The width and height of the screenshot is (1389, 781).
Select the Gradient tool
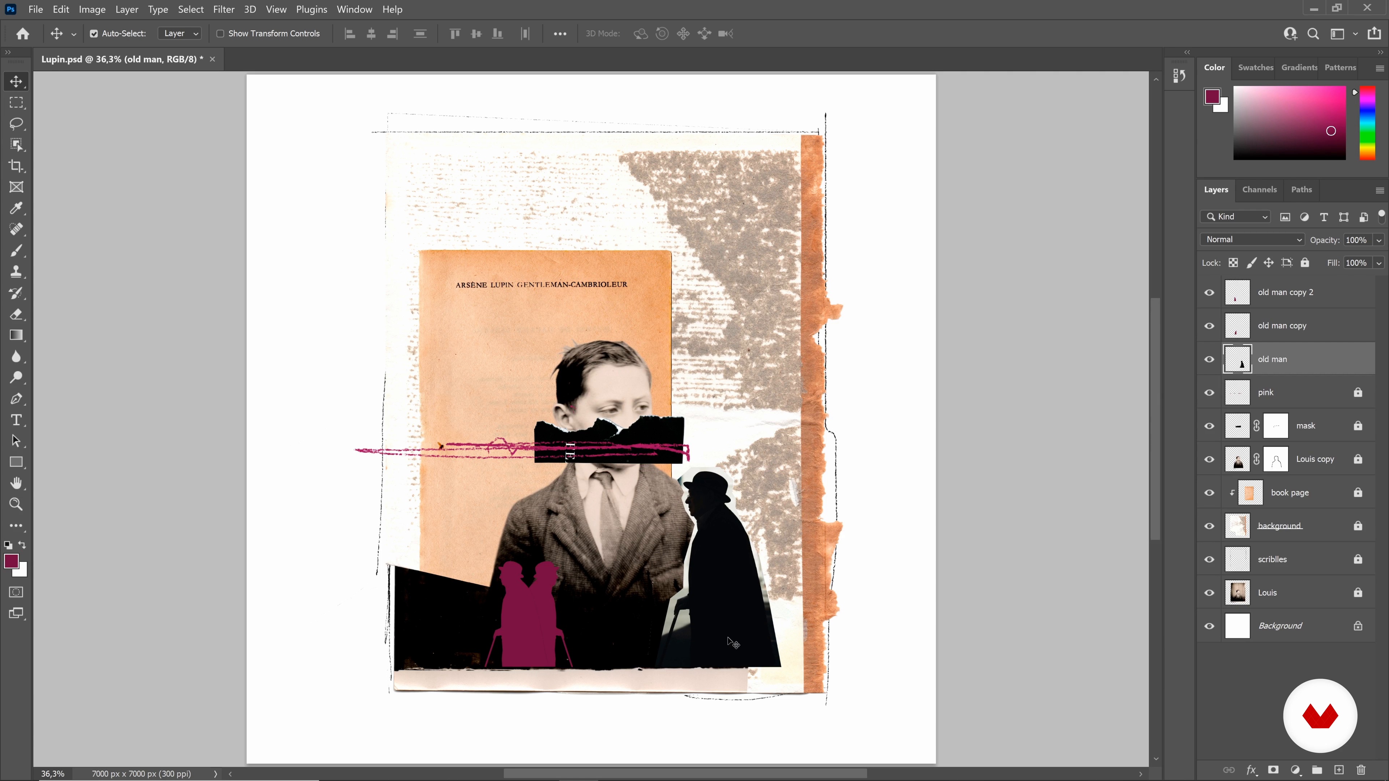(16, 335)
